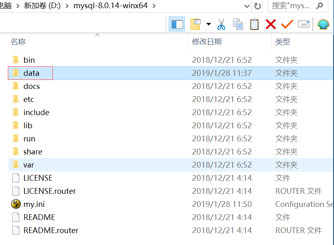Toggle the preview pane toolbar button
334x245 pixels.
(x=177, y=24)
